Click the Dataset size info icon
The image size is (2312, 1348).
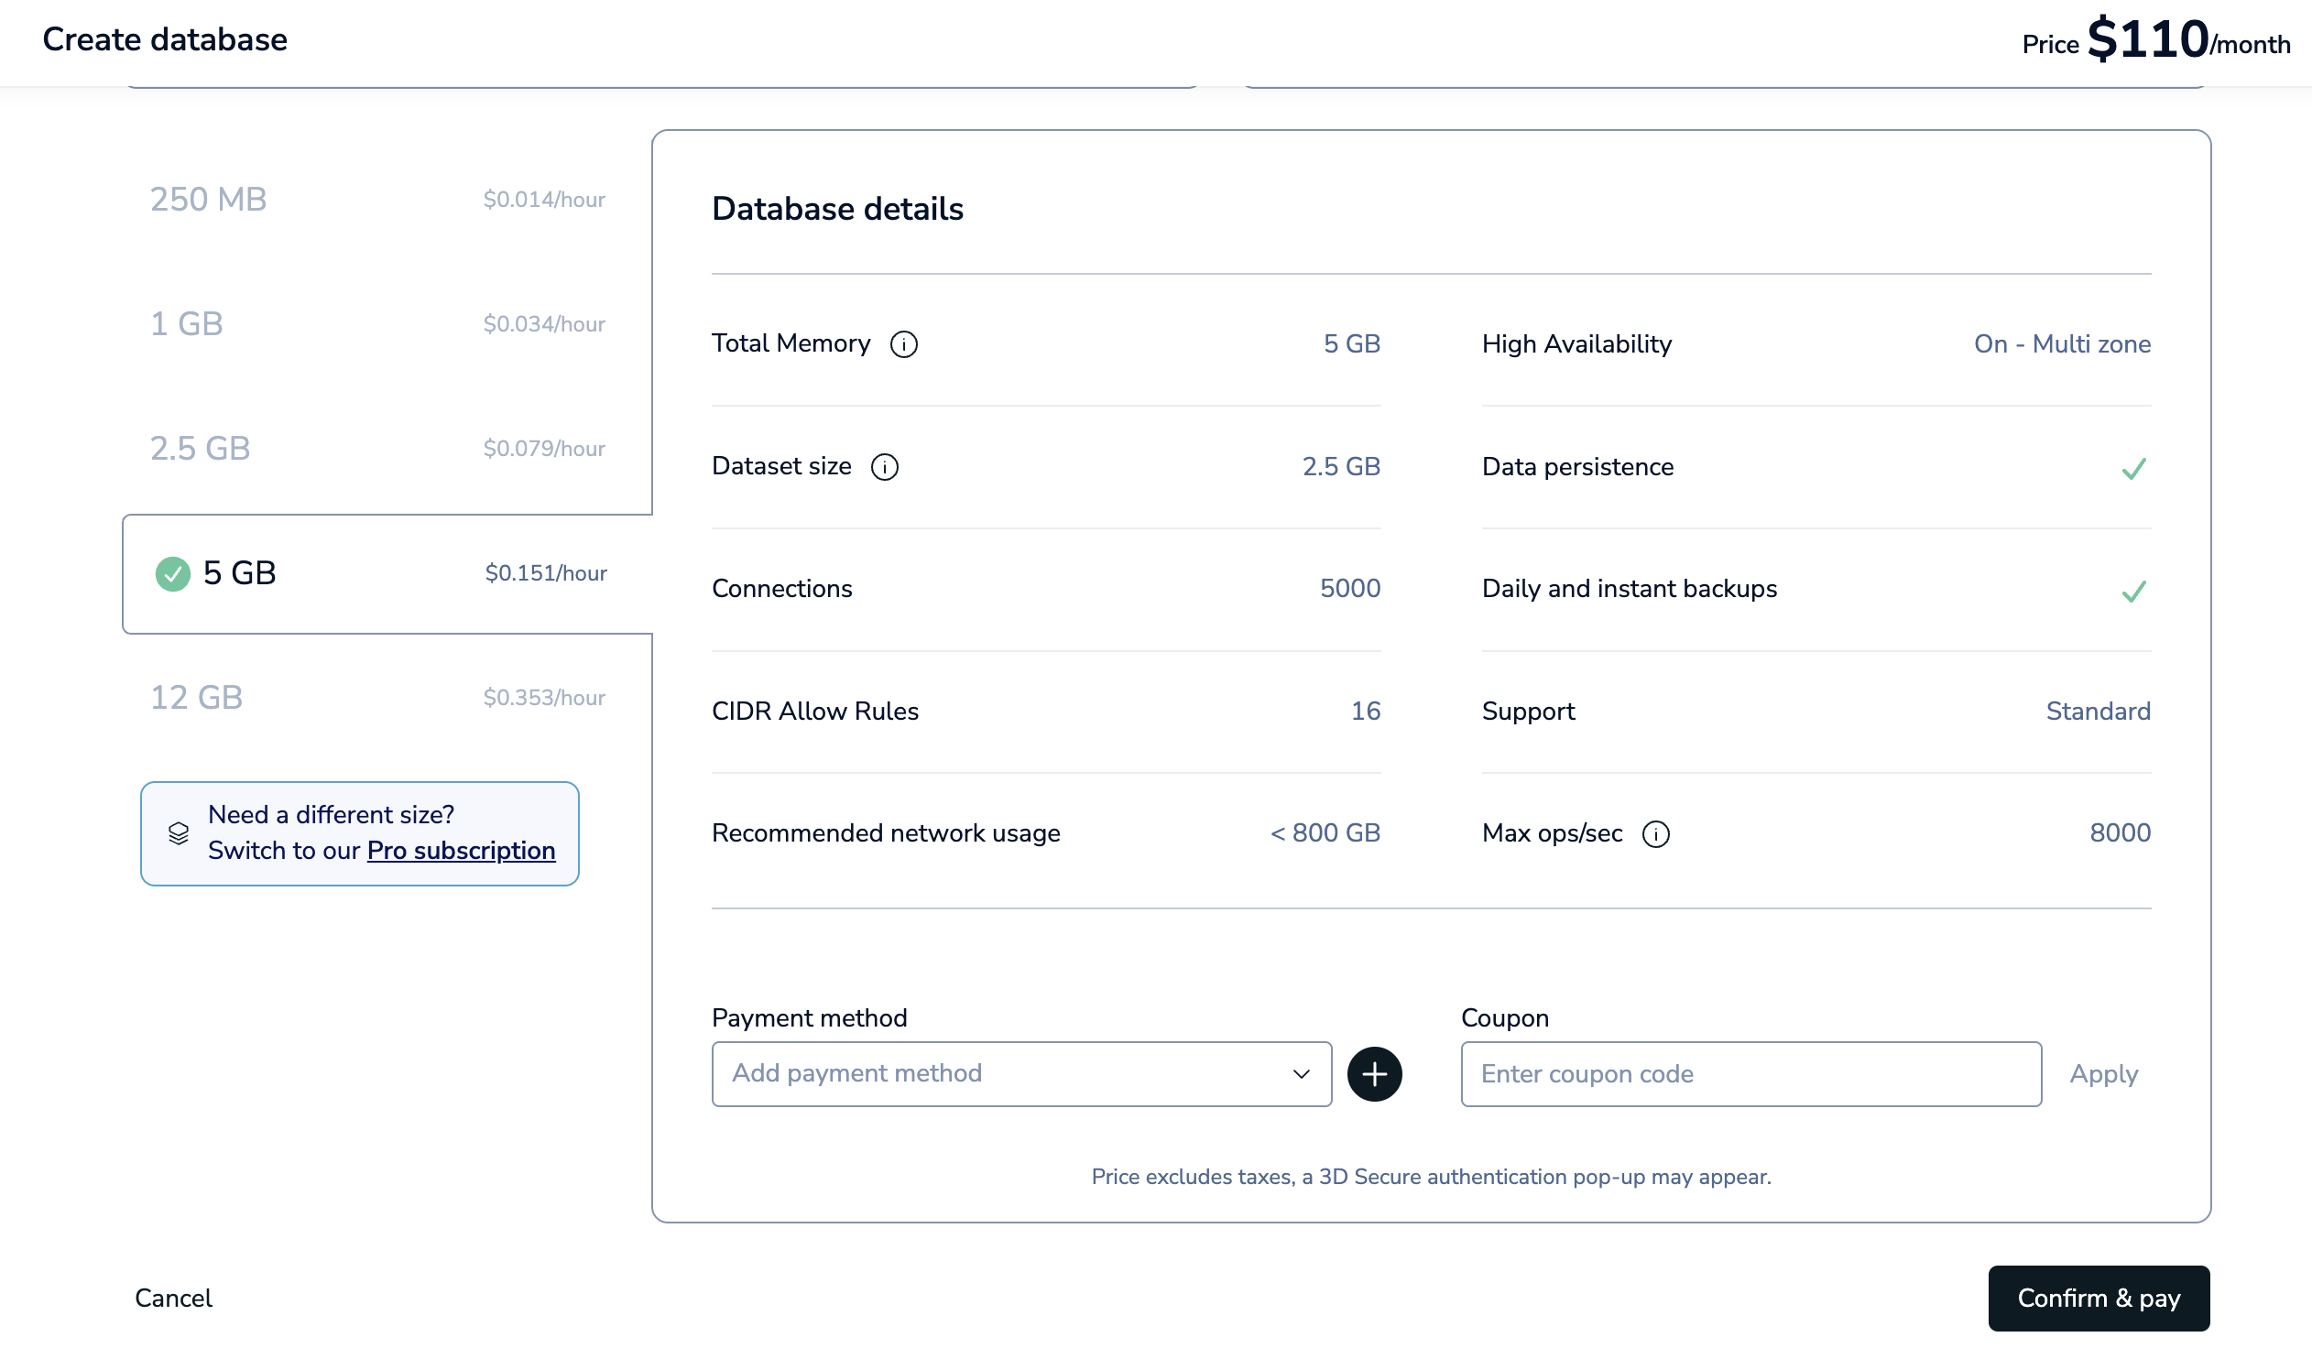(x=885, y=467)
